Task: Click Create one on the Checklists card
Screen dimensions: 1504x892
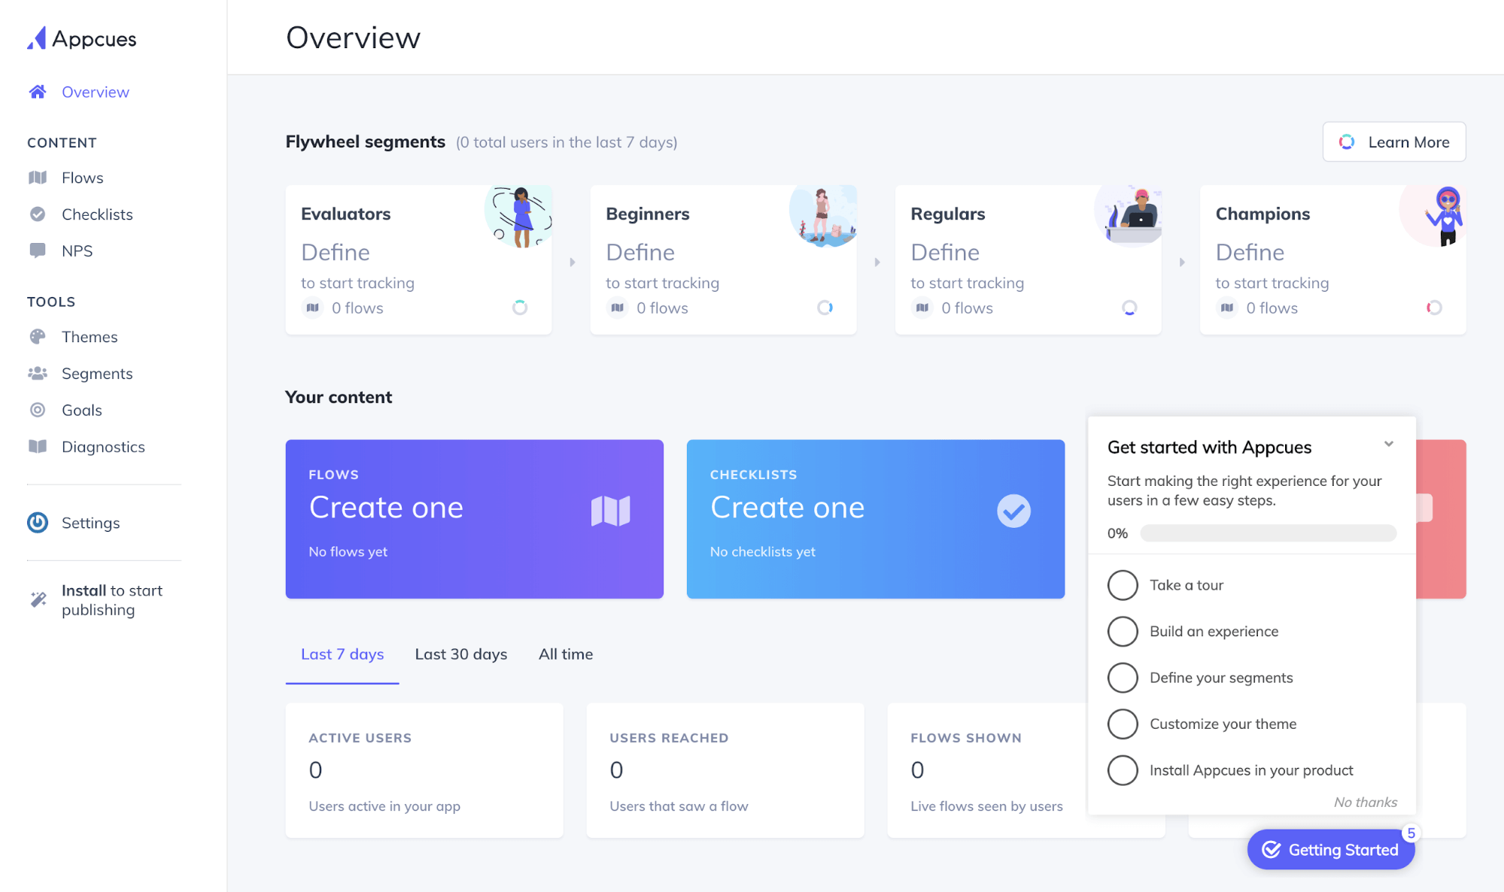Action: coord(787,508)
